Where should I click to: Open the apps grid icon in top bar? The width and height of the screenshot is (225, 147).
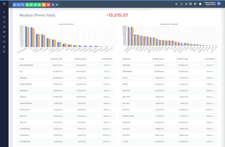[x=195, y=4]
